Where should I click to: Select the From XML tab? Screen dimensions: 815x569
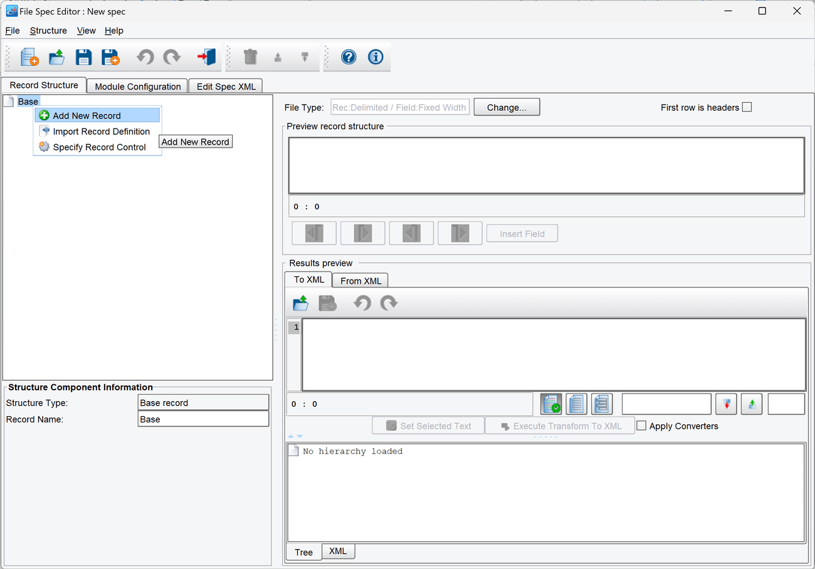pos(360,281)
